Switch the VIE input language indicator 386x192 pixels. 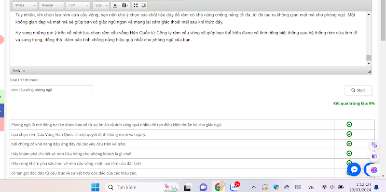click(311, 187)
